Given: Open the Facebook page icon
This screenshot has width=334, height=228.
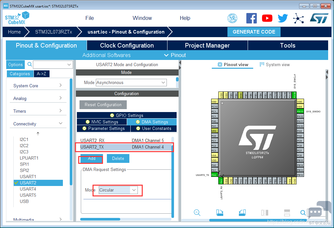Looking at the screenshot, I should (x=251, y=18).
